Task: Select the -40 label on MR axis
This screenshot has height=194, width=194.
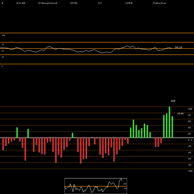Action: point(189,152)
